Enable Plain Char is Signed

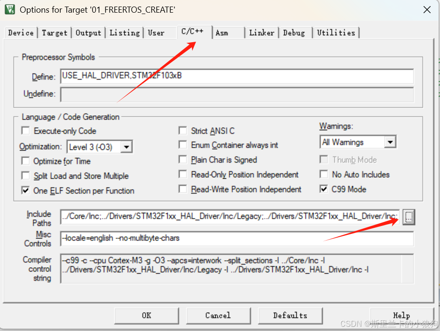(x=183, y=159)
